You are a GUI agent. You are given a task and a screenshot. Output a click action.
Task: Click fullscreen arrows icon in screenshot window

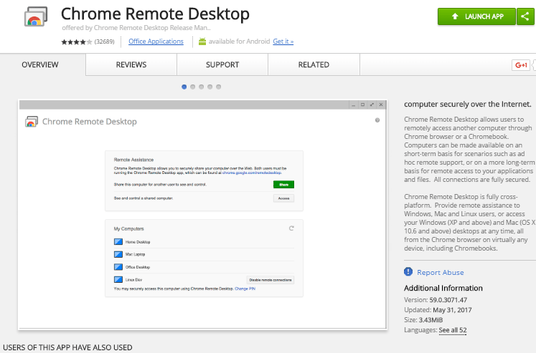point(372,105)
